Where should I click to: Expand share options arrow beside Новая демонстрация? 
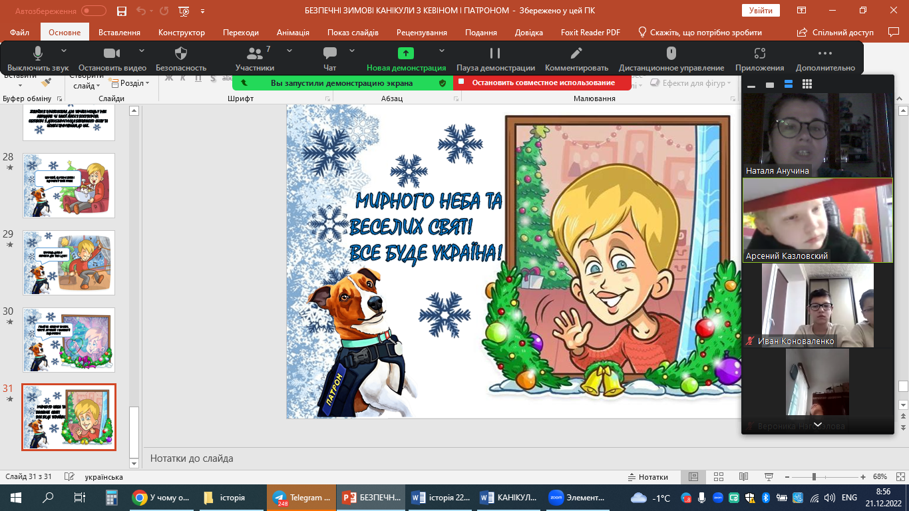click(442, 51)
